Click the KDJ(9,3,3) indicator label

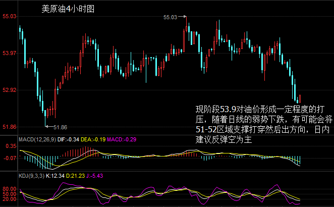pos(31,176)
